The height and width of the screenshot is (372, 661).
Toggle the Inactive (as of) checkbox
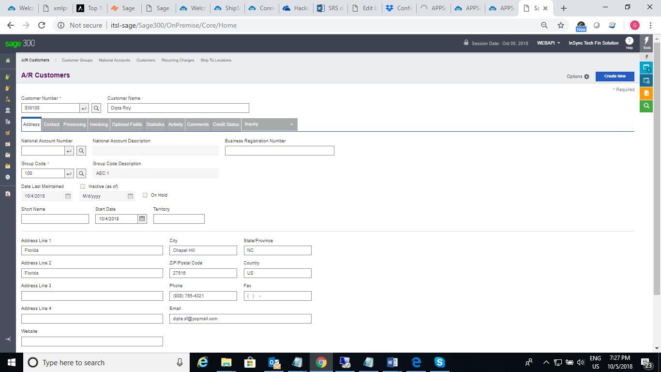(83, 186)
